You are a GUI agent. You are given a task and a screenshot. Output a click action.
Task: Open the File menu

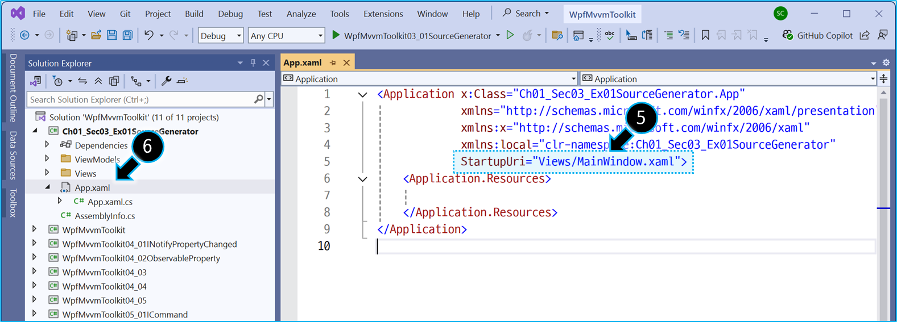coord(39,14)
